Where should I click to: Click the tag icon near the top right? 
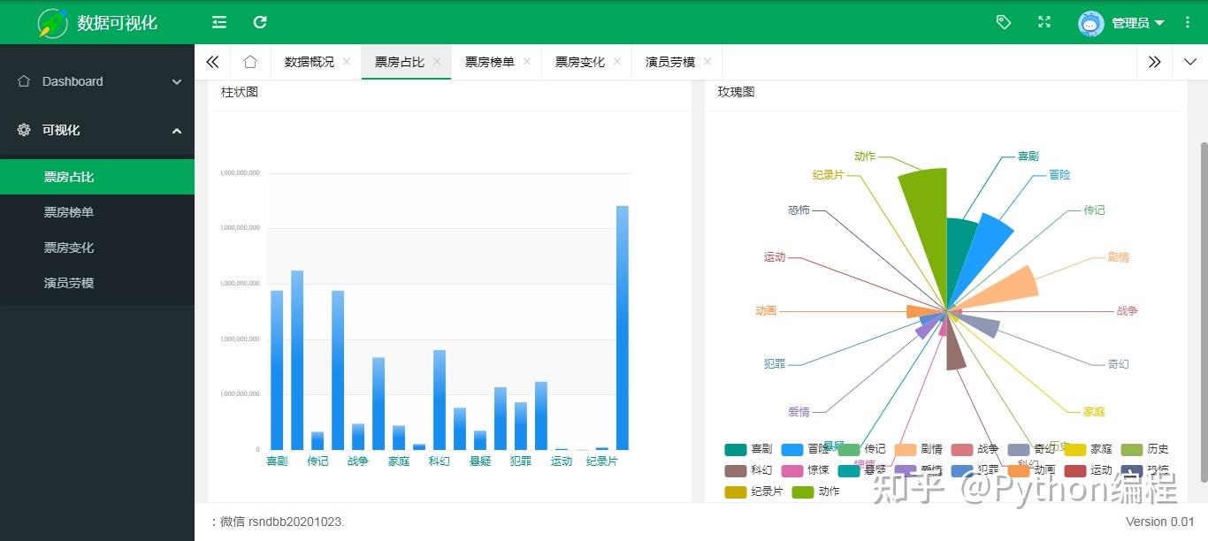[1004, 21]
